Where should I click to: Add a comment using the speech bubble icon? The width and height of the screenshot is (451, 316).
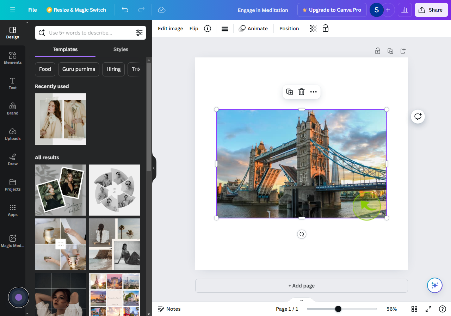point(418,117)
